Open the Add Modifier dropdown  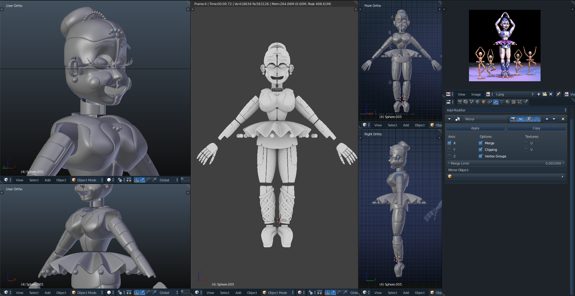tap(506, 110)
